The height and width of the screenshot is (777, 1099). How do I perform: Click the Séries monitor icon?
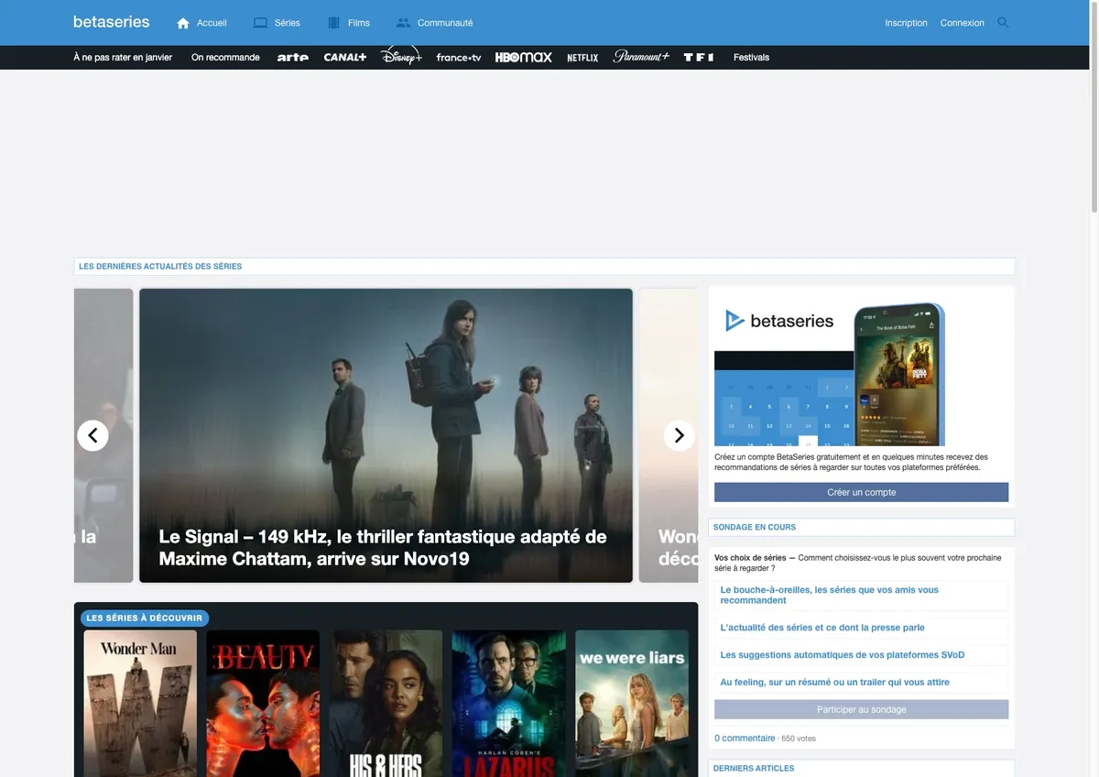tap(260, 23)
